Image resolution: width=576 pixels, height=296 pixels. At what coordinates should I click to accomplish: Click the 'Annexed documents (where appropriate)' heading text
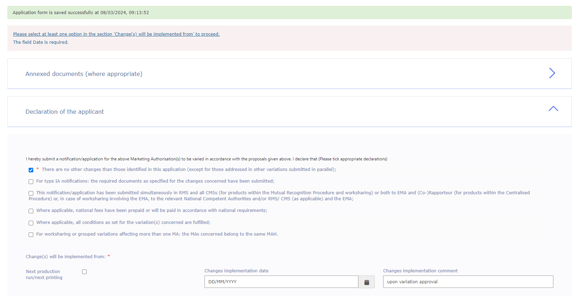(x=84, y=74)
